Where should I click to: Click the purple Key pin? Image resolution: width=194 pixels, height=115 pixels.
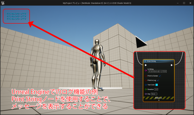(146, 94)
